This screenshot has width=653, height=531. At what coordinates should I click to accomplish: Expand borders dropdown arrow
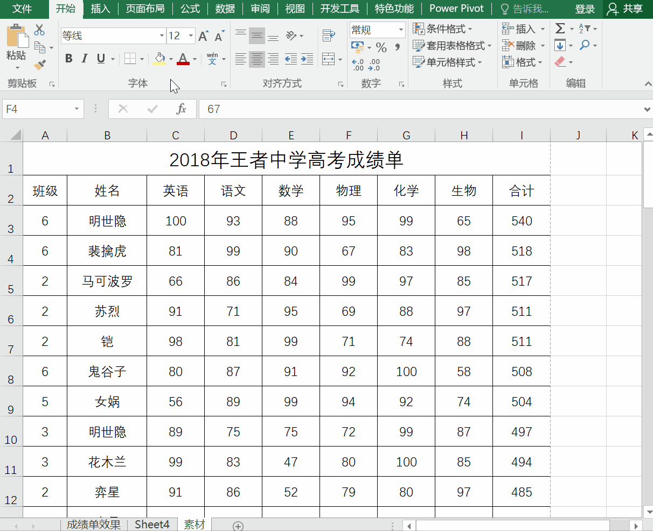[142, 59]
